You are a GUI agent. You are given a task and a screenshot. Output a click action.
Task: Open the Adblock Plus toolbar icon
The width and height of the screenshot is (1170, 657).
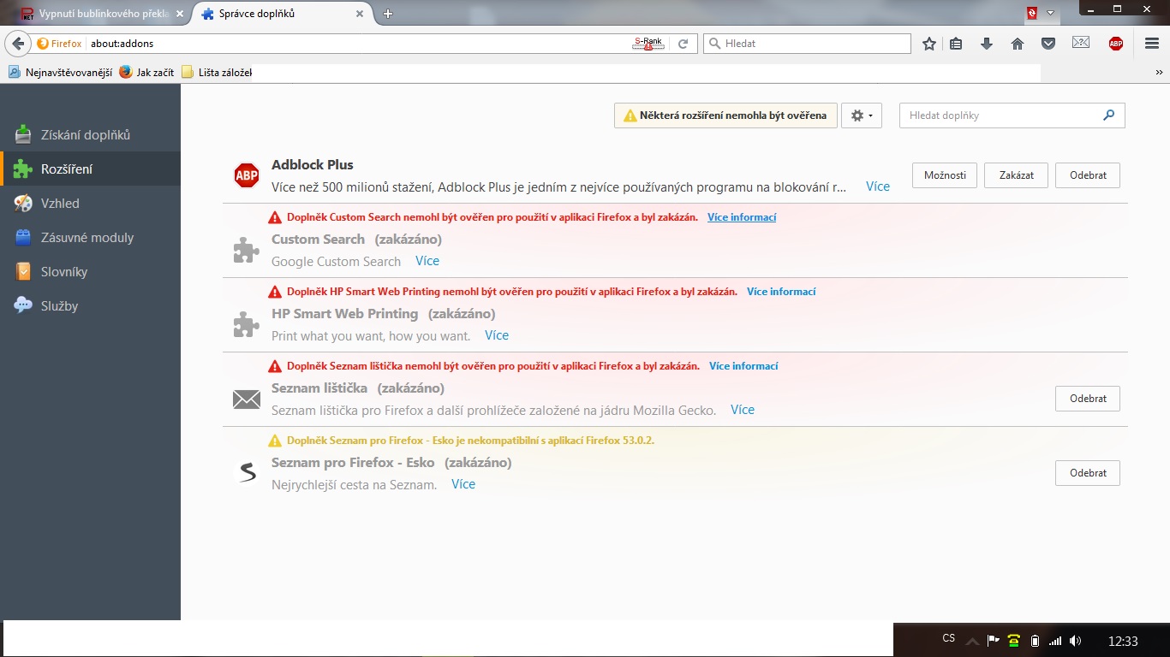1116,44
